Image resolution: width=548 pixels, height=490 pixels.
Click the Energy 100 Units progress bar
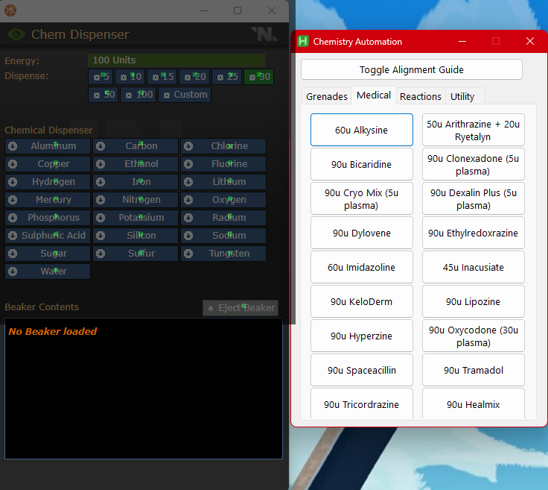(x=176, y=60)
